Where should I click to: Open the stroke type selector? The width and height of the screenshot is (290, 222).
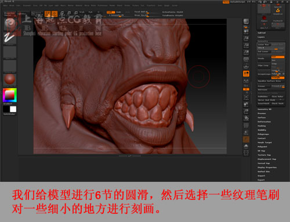pyautogui.click(x=10, y=38)
